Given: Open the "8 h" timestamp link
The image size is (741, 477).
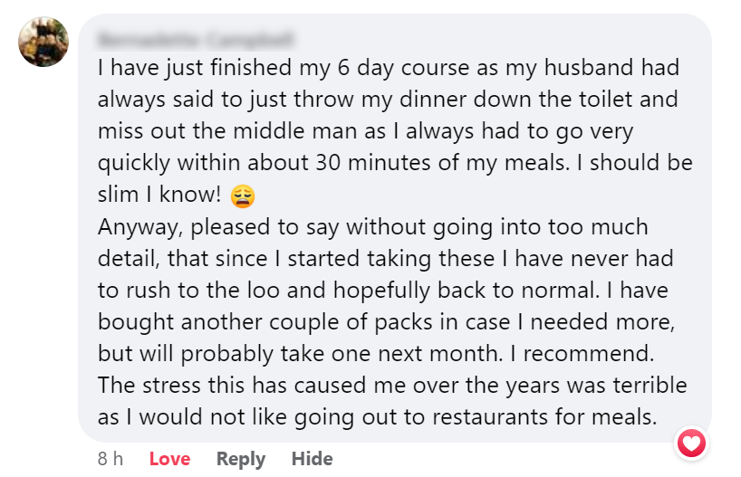Looking at the screenshot, I should tap(111, 459).
